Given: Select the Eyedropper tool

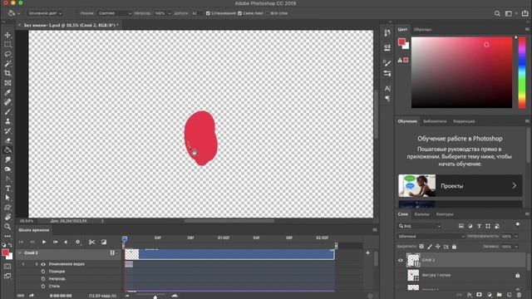Looking at the screenshot, I should 7,92.
